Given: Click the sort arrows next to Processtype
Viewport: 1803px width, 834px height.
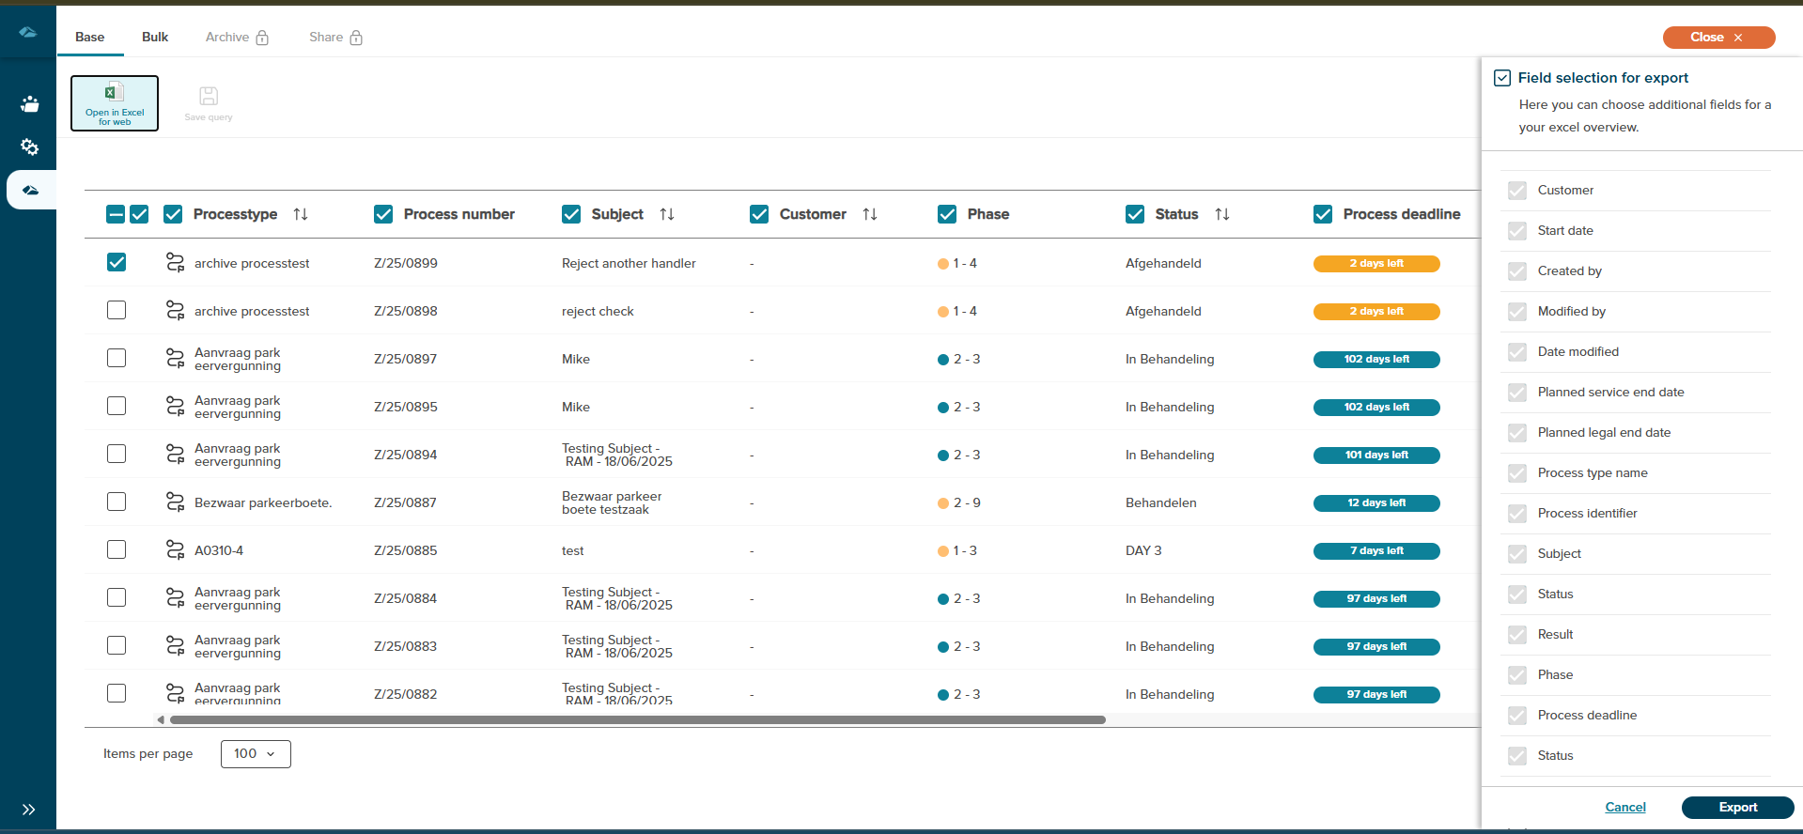Looking at the screenshot, I should click(x=301, y=214).
